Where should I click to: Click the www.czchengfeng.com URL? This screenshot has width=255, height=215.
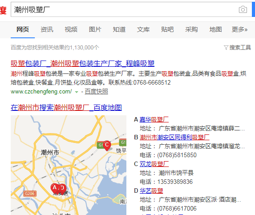(x=41, y=91)
